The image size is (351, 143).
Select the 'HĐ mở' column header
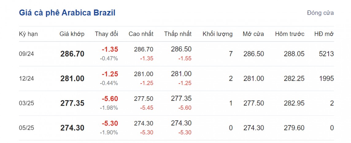324,34
